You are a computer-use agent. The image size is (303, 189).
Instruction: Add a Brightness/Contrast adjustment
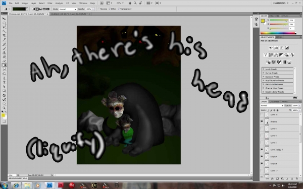(271, 48)
